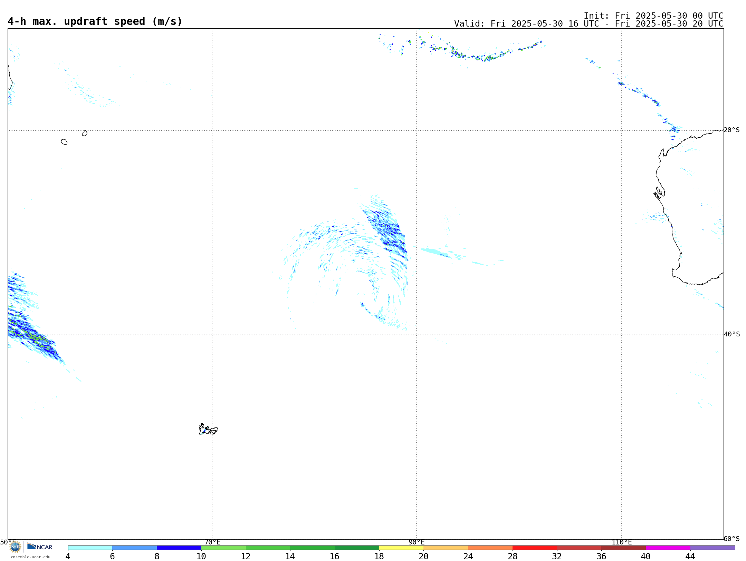Viewport: 746px width, 561px height.
Task: Select the dark green 16–18 colorbar swatch
Action: click(357, 548)
